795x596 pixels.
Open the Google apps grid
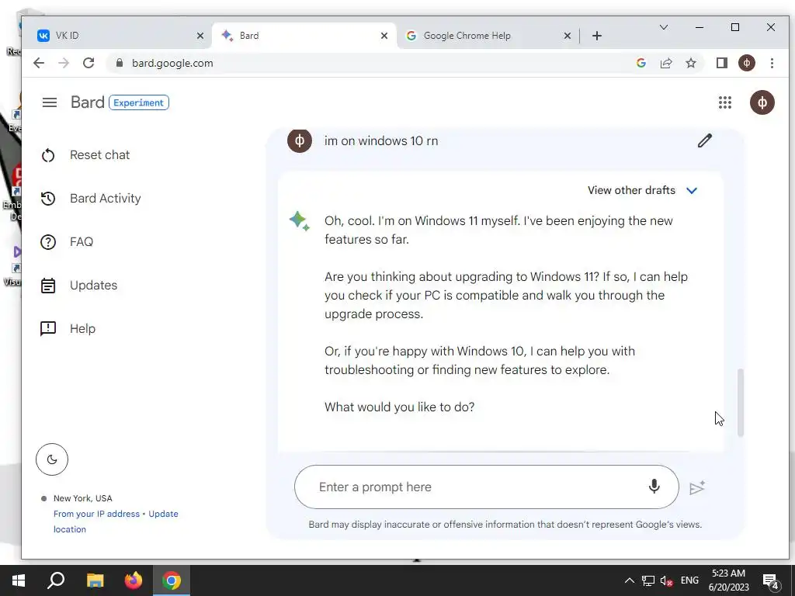tap(724, 102)
